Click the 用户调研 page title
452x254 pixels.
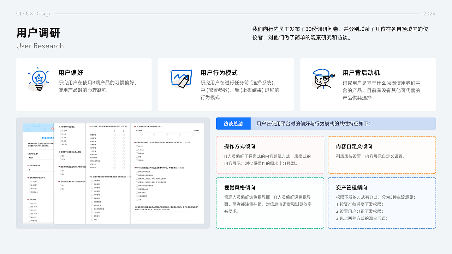coord(38,33)
